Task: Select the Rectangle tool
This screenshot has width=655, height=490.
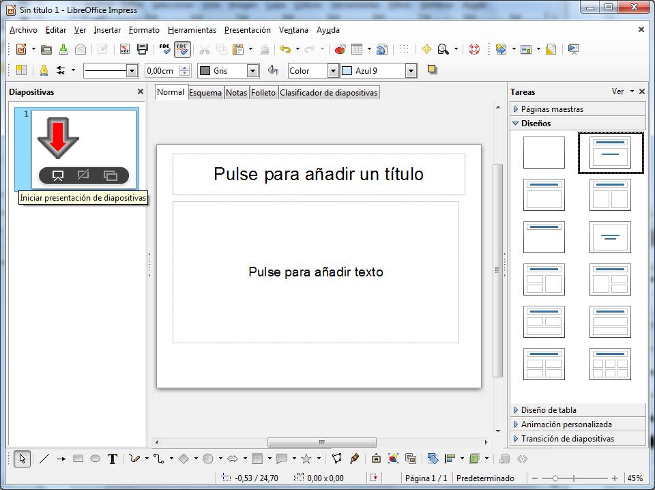Action: point(78,459)
